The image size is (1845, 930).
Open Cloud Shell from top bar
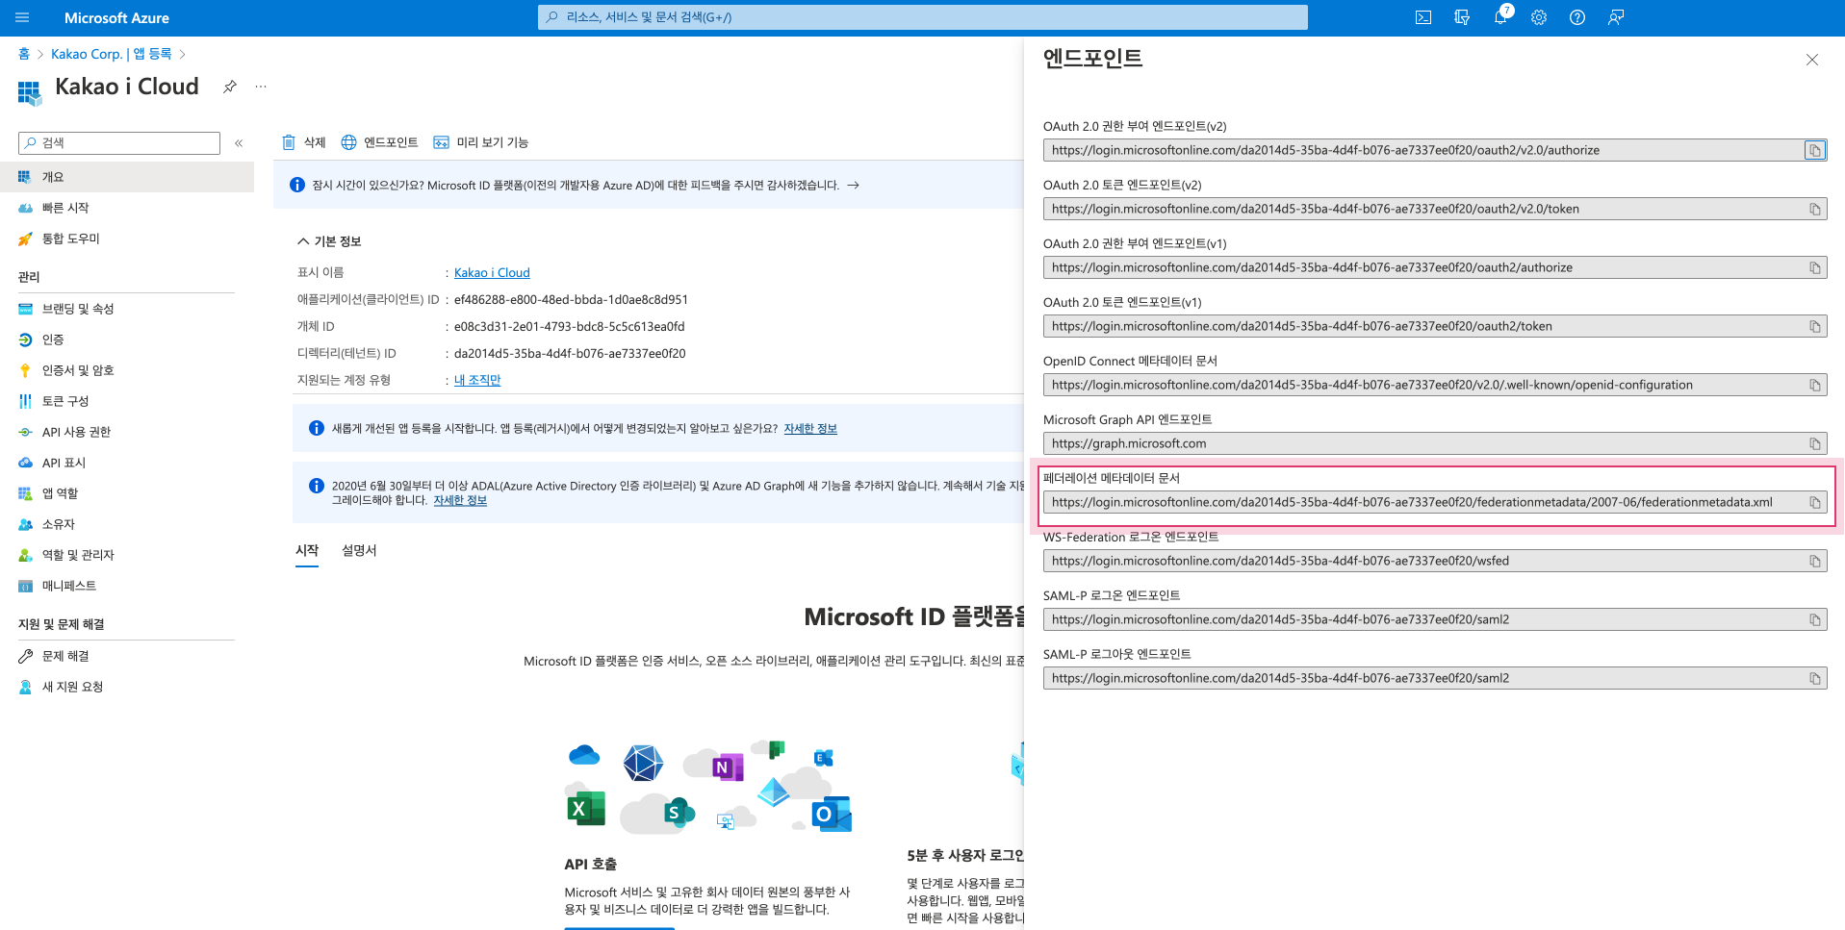click(x=1423, y=17)
